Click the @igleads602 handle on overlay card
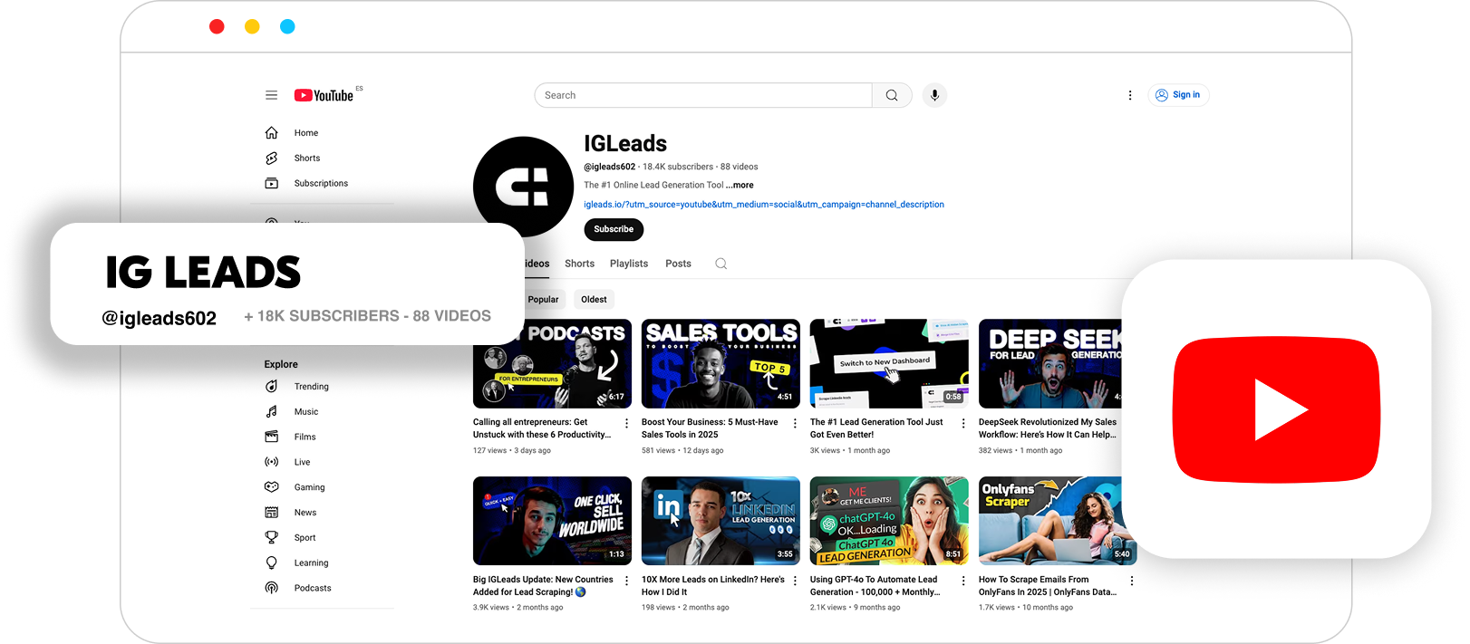The height and width of the screenshot is (644, 1470). 160,318
